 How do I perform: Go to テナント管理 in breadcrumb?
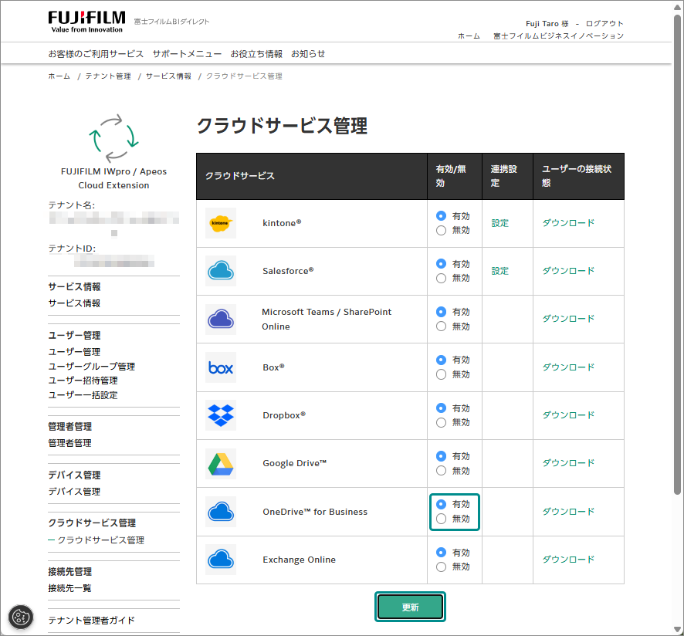pyautogui.click(x=108, y=76)
